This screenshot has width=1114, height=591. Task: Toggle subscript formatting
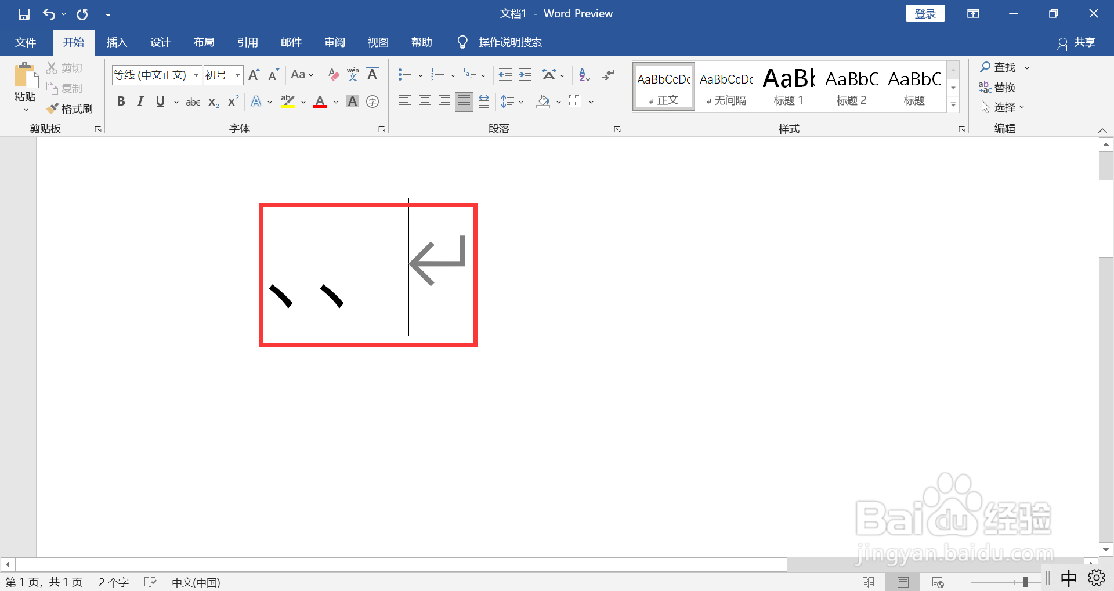(x=214, y=102)
